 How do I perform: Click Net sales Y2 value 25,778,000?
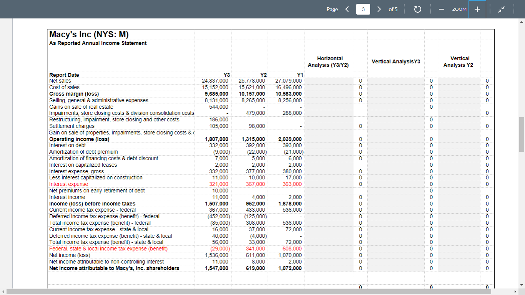click(252, 81)
